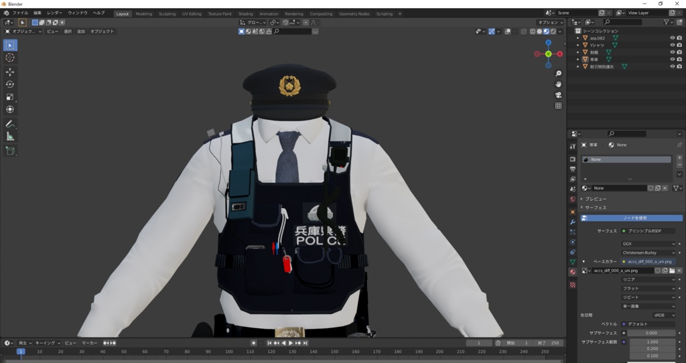Viewport: 686px width, 363px height.
Task: Open the Texture properties checker tab
Action: point(573,285)
